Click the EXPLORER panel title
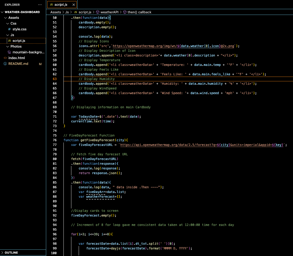 click(12, 5)
